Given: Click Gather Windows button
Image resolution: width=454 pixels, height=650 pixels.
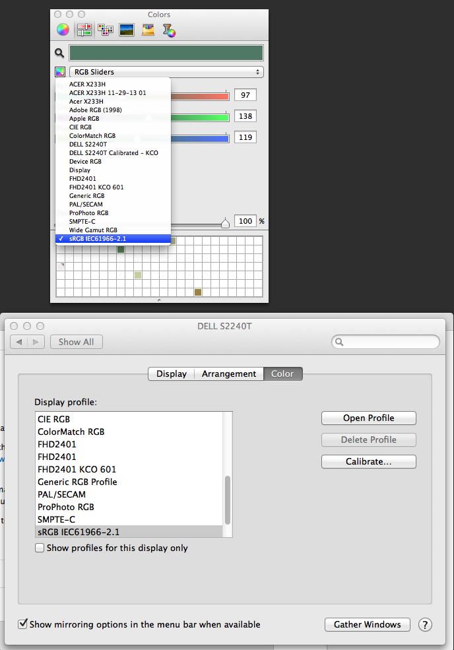Looking at the screenshot, I should pyautogui.click(x=368, y=625).
